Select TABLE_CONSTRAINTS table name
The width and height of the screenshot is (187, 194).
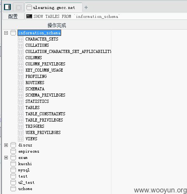(45, 114)
